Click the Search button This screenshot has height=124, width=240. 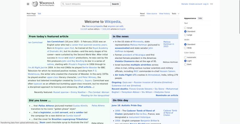[x=115, y=4]
